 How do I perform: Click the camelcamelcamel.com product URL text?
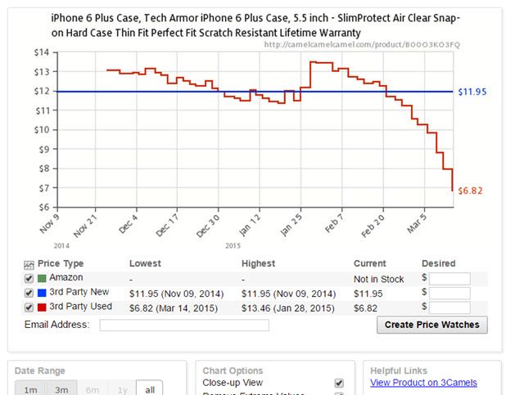[x=363, y=44]
